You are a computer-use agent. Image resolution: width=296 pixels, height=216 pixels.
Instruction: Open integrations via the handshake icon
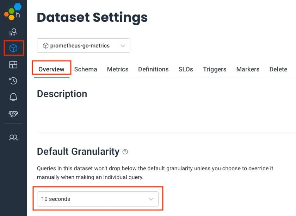[x=13, y=114]
